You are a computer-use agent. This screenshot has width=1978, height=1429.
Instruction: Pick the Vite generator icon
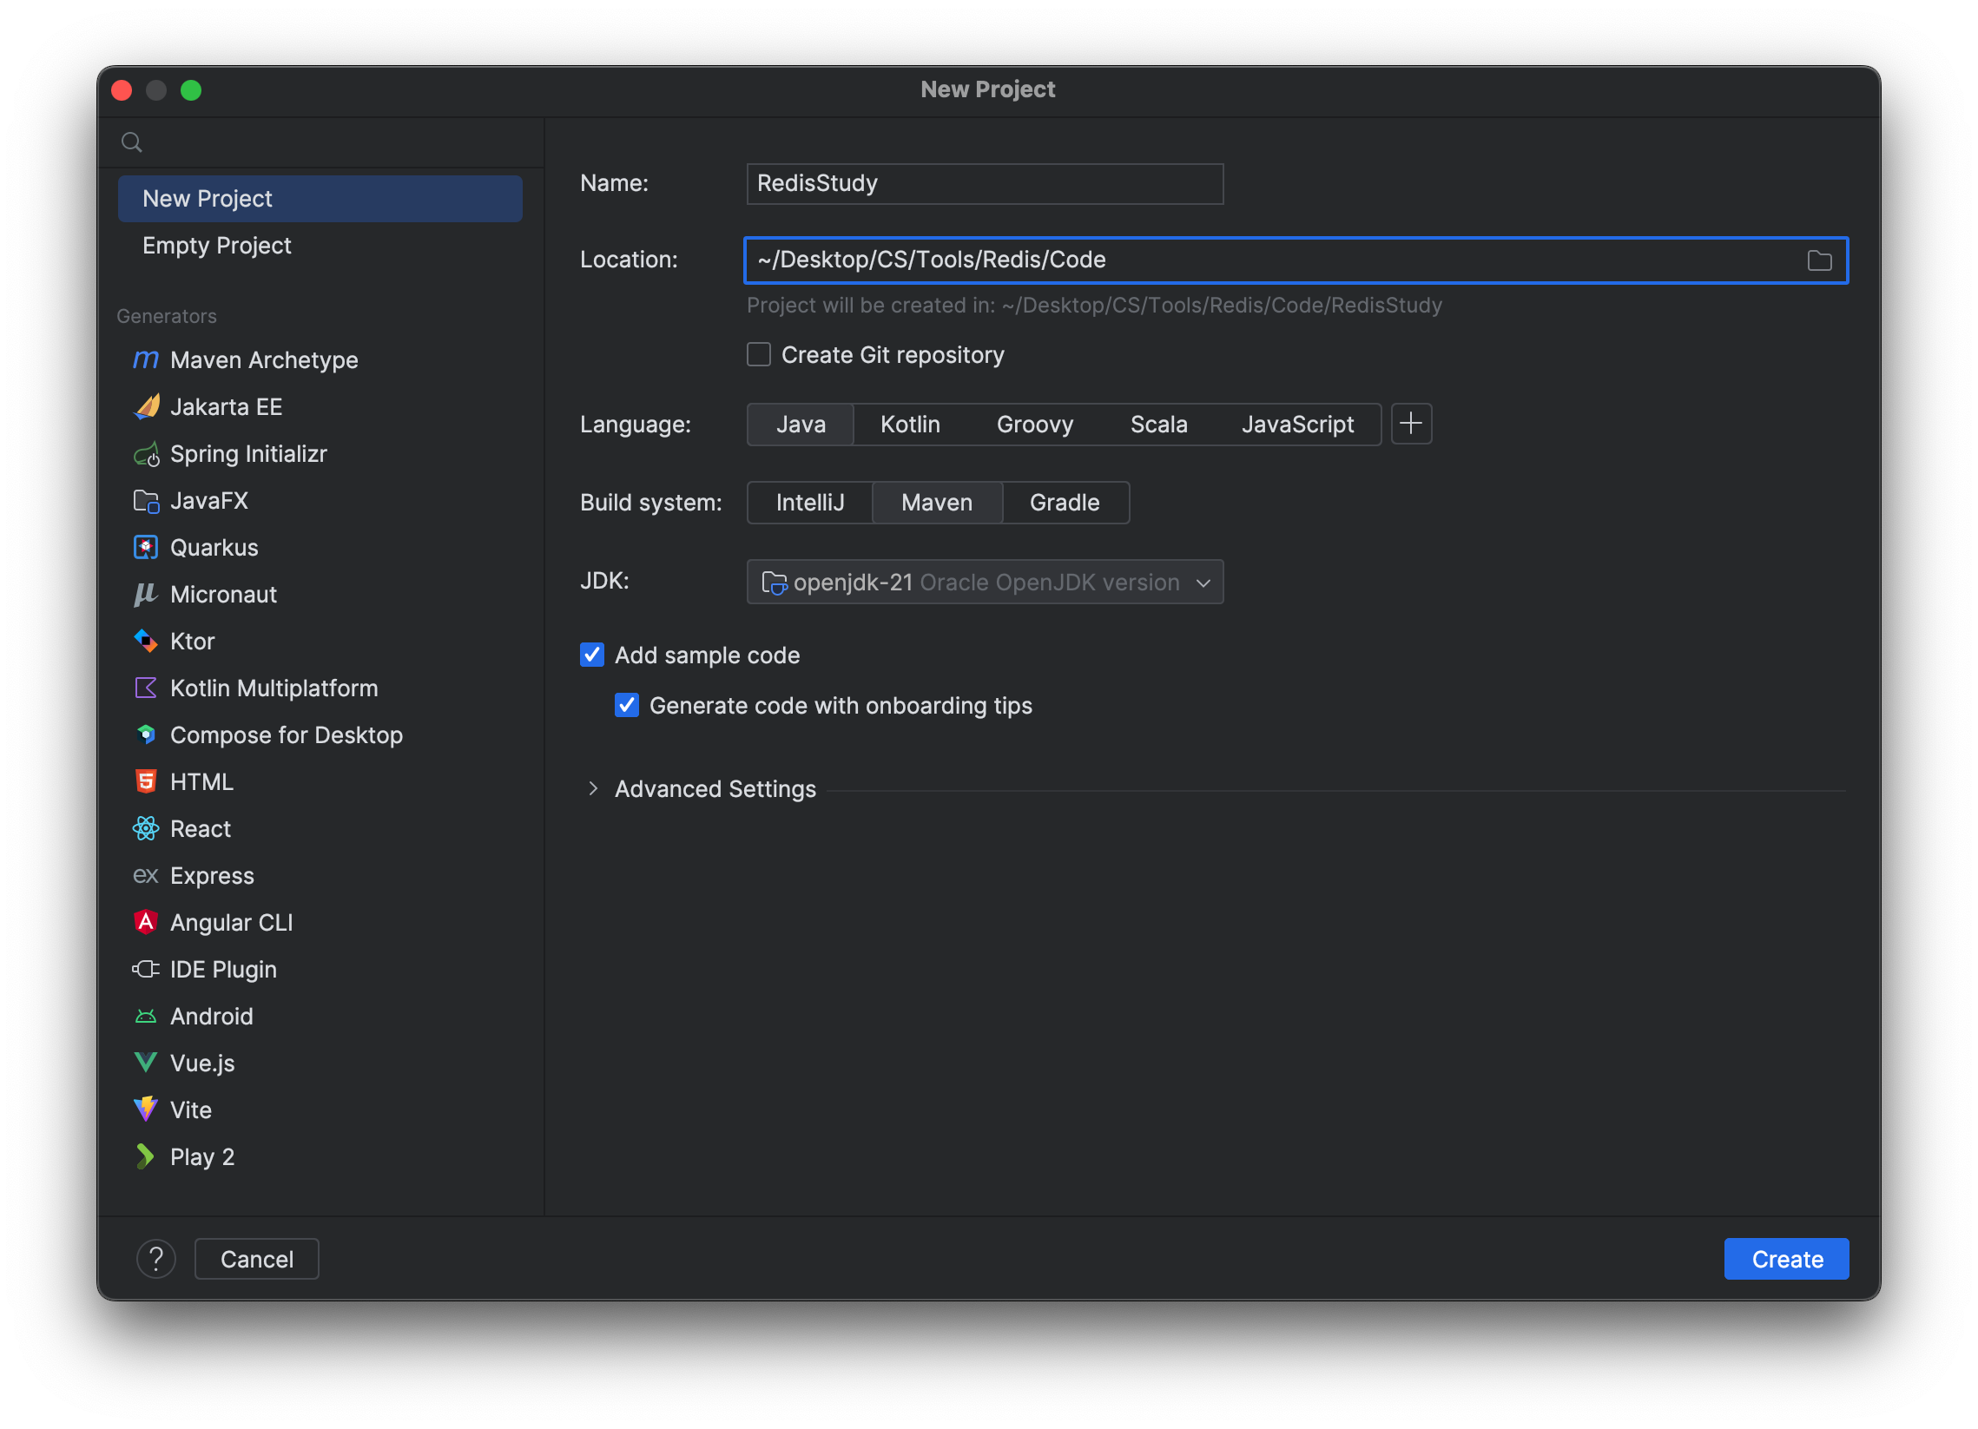click(x=146, y=1110)
